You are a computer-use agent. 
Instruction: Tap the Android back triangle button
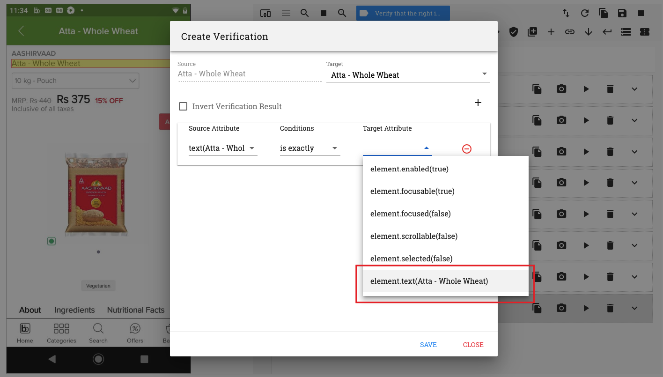pyautogui.click(x=52, y=359)
